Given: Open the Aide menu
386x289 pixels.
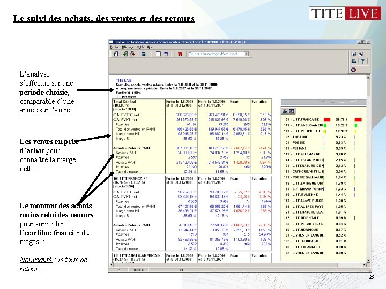Looking at the screenshot, I should coord(150,47).
